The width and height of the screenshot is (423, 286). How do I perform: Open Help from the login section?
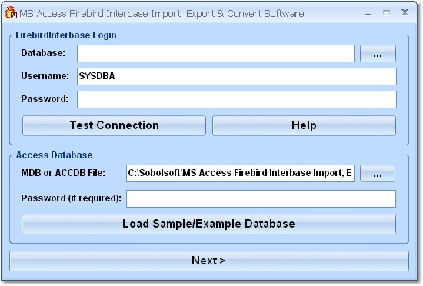tap(304, 125)
